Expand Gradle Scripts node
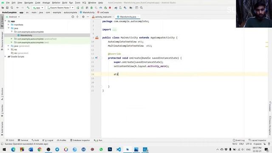The width and height of the screenshot is (272, 153). coord(6,57)
